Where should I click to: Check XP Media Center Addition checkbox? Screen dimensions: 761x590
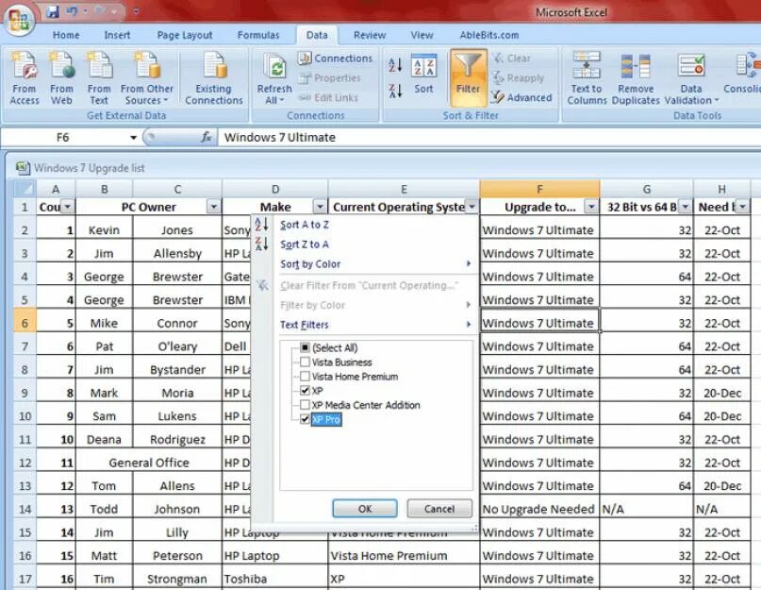pos(305,405)
